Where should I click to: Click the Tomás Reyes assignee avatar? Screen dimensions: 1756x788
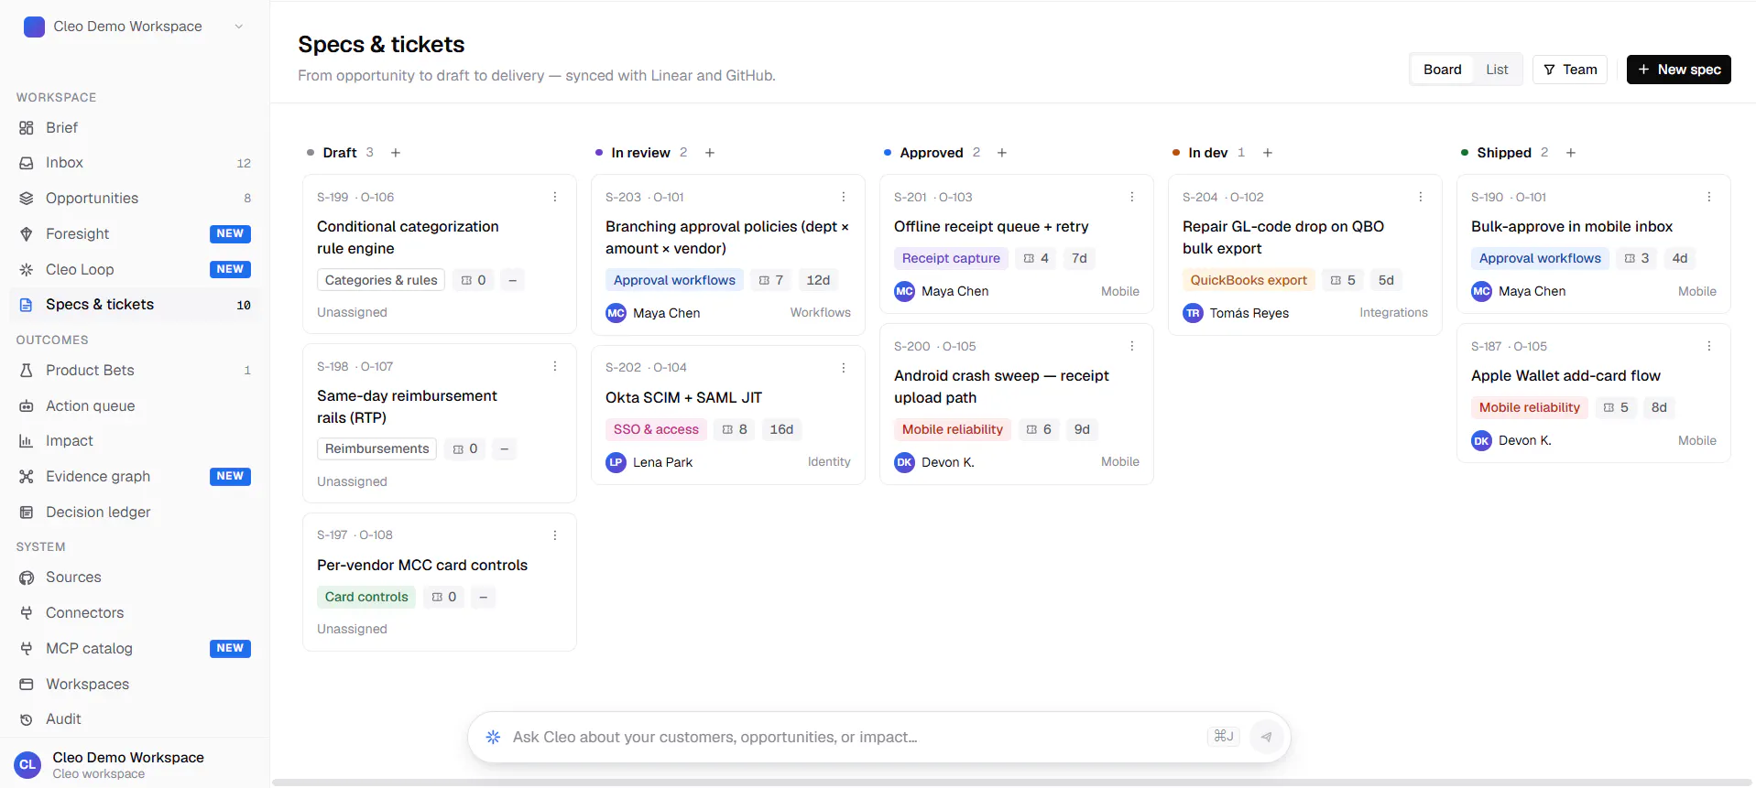1193,313
